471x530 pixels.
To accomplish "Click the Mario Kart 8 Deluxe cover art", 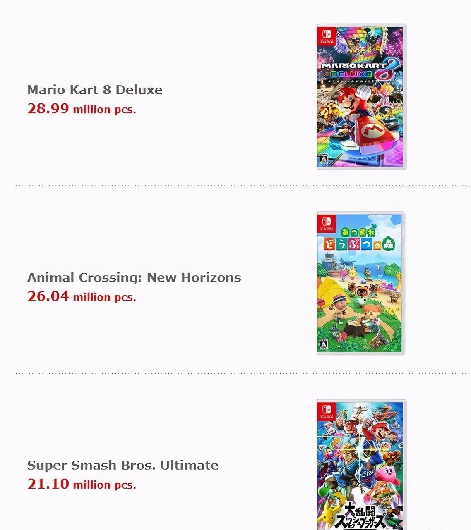I will [x=361, y=96].
